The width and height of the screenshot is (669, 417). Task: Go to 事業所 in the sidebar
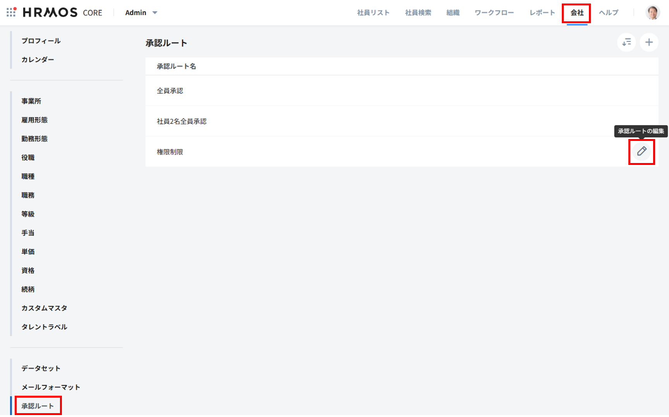tap(31, 101)
